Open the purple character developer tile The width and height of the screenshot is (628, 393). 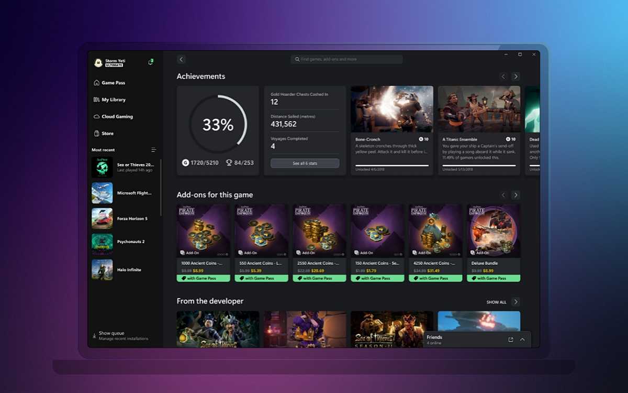click(305, 329)
